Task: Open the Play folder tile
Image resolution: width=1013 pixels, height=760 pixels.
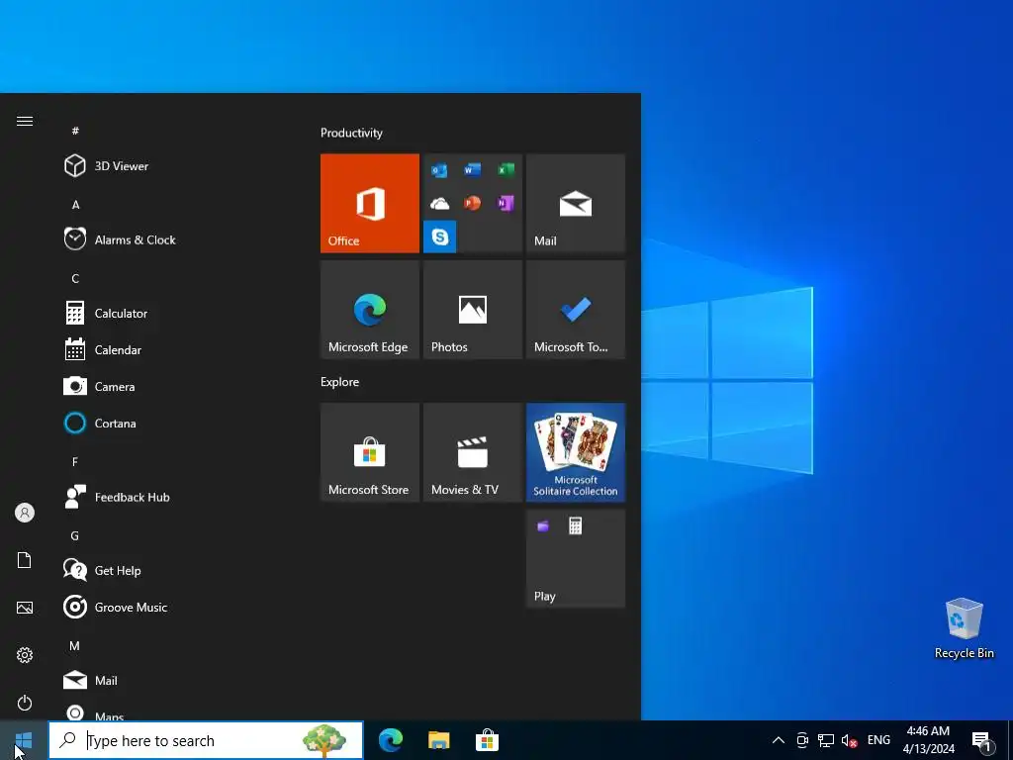Action: (576, 559)
